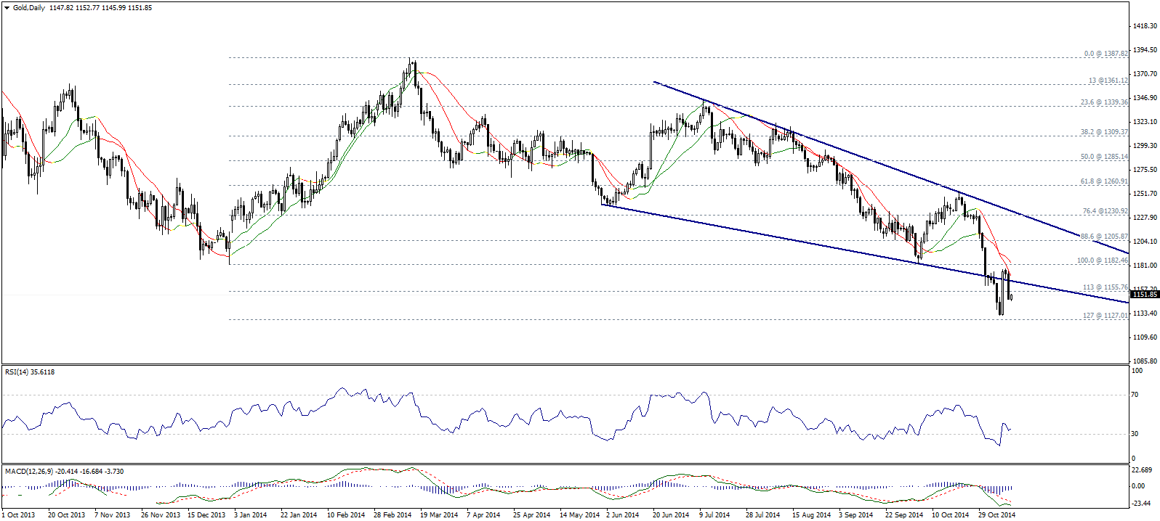Click the small triangle beside Gold,Daily title
Screen dimensions: 1160x521
click(7, 7)
